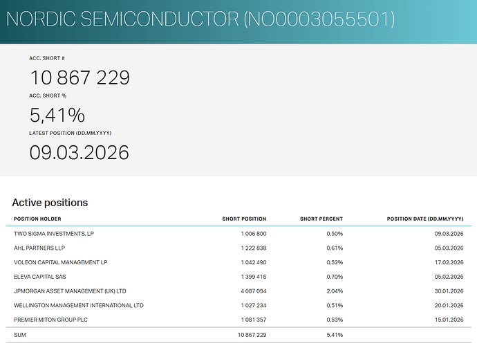The width and height of the screenshot is (477, 348).
Task: Sort by the Short Position column header
Action: 244,219
